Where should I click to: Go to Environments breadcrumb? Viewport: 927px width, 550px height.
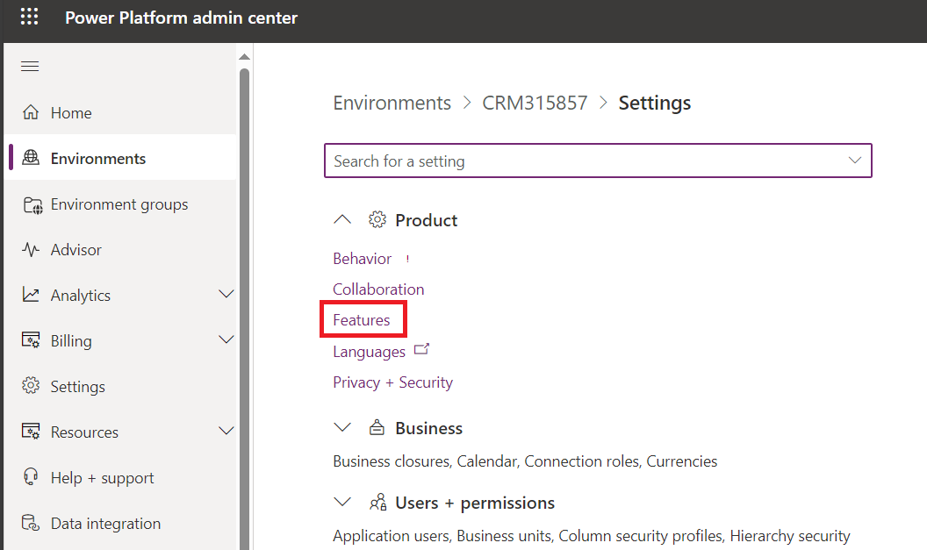tap(392, 103)
